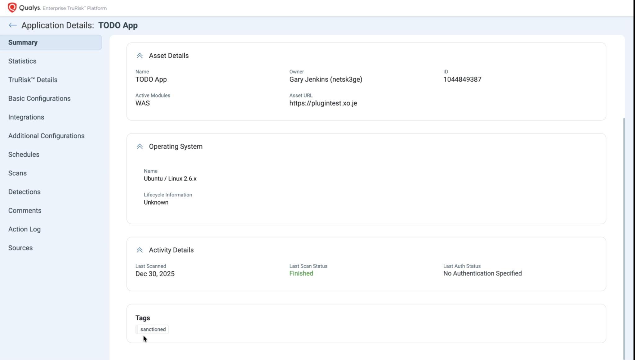
Task: Click the TODO App name value in Asset Details
Action: pyautogui.click(x=151, y=79)
